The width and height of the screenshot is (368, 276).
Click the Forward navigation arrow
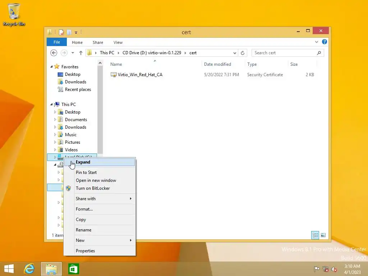click(x=64, y=53)
